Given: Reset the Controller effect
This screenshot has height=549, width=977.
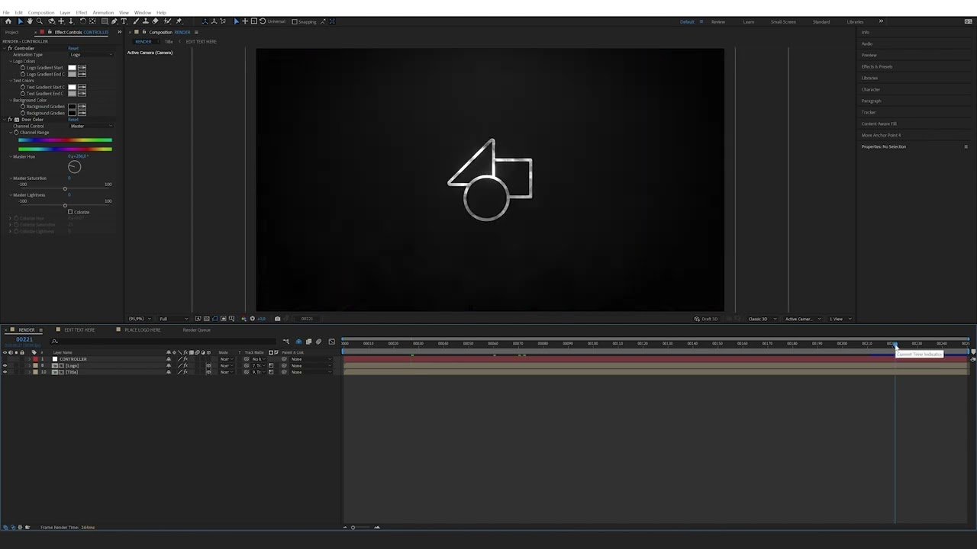Looking at the screenshot, I should pyautogui.click(x=73, y=48).
